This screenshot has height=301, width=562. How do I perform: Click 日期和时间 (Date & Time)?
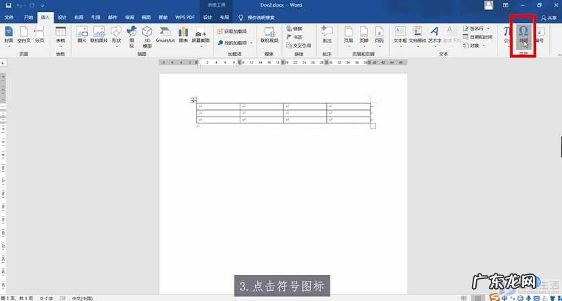pos(477,37)
